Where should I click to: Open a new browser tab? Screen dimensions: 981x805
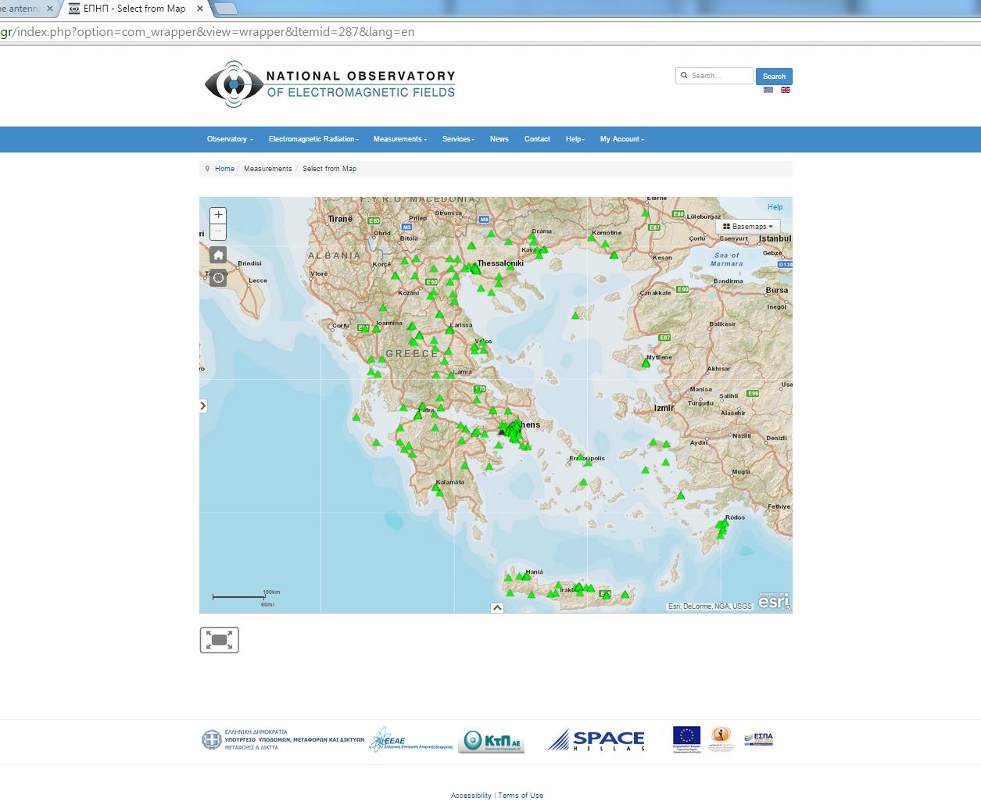click(225, 9)
